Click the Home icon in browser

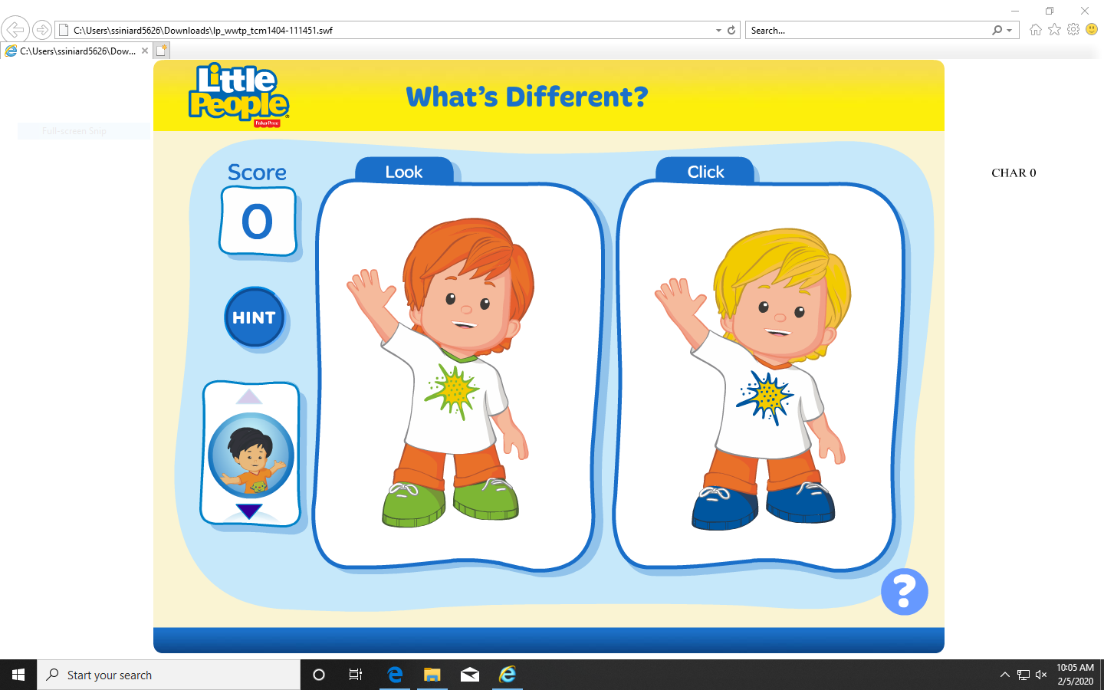[1036, 30]
